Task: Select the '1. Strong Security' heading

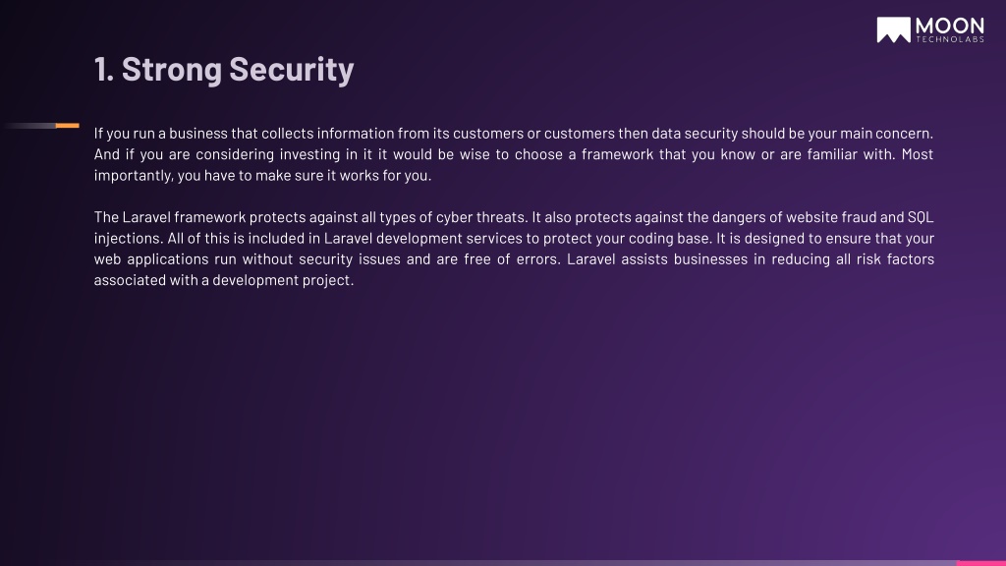Action: click(x=224, y=69)
